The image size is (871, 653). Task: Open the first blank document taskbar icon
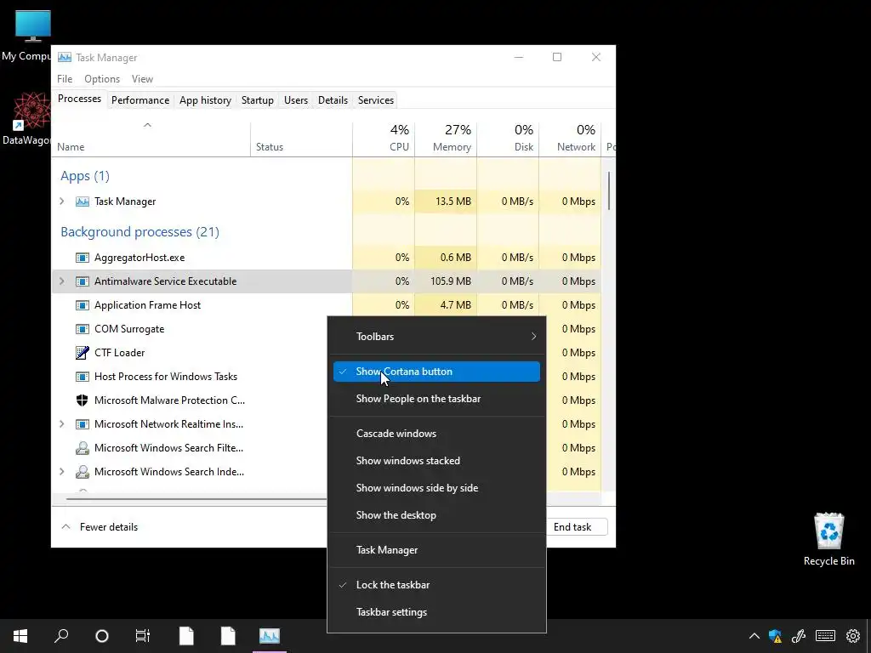[x=186, y=636]
